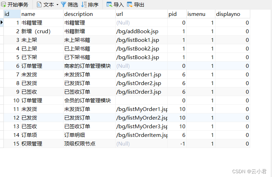272x177 pixels.
Task: Select description cell 已上架书籍
Action: (89, 49)
